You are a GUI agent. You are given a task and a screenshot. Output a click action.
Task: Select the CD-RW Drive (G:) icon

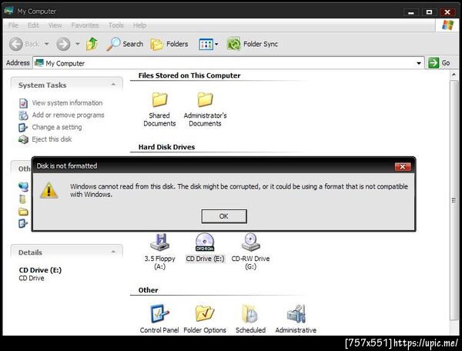coord(250,242)
